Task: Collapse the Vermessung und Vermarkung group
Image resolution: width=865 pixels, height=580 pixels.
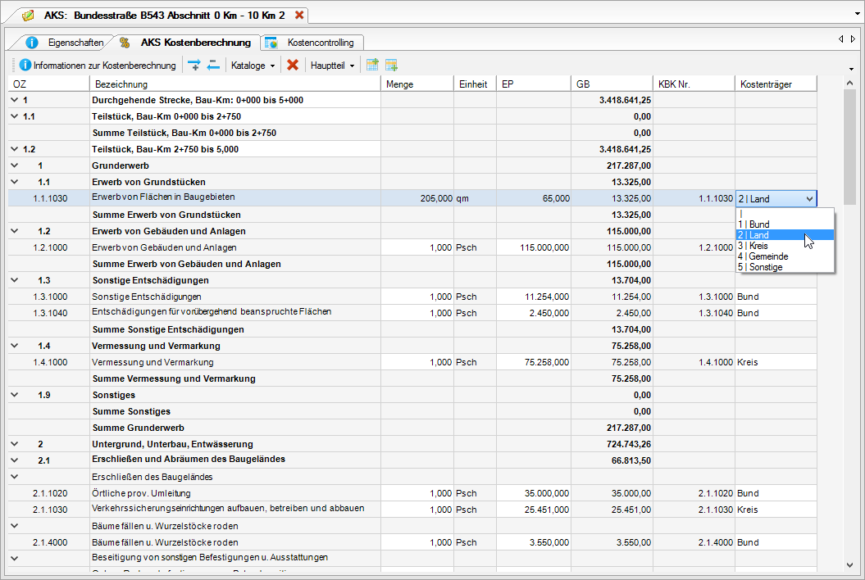Action: 14,346
